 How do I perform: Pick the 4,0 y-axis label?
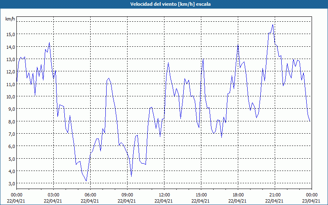point(11,171)
